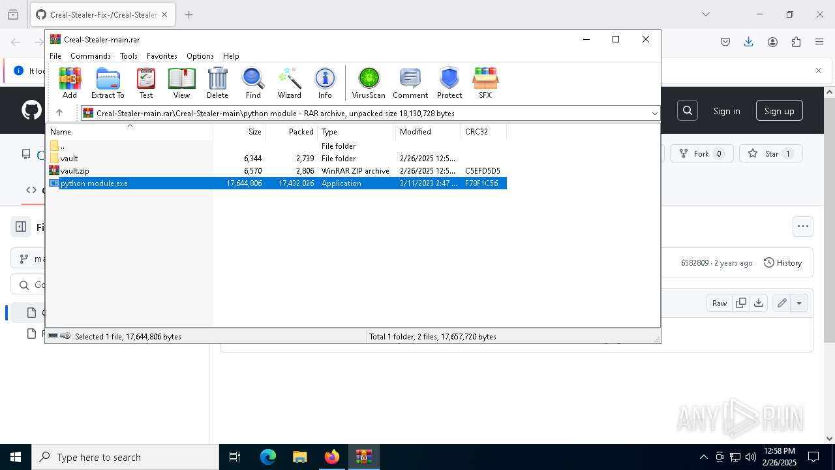835x470 pixels.
Task: Open the File menu in WinRAR
Action: point(55,56)
